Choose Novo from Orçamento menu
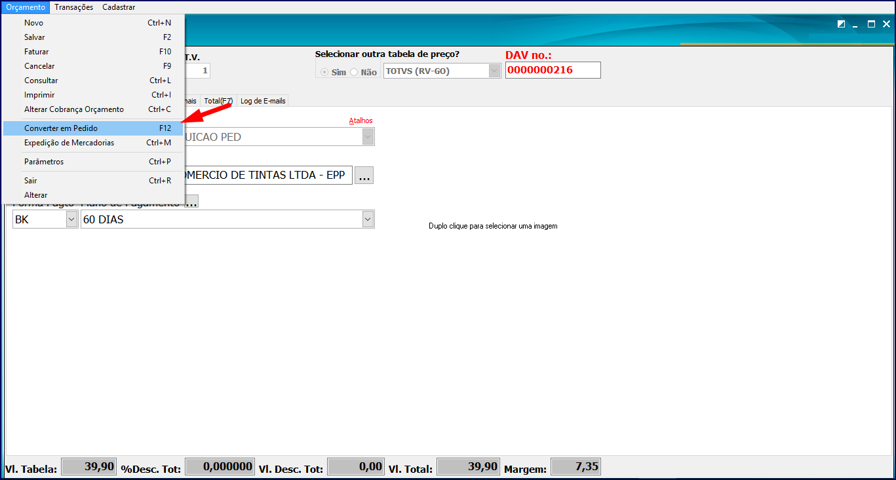Screen dimensions: 896x480 point(93,23)
